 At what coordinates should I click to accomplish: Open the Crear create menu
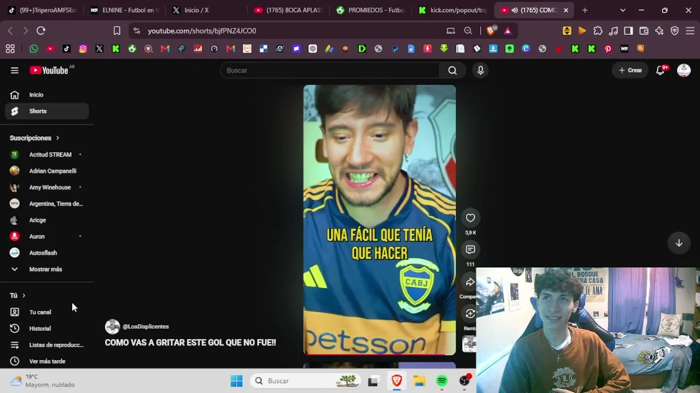tap(631, 70)
